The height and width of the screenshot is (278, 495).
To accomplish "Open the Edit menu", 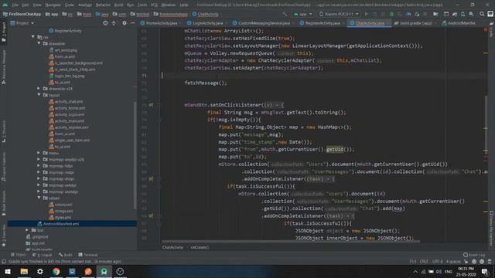I will click(x=26, y=5).
